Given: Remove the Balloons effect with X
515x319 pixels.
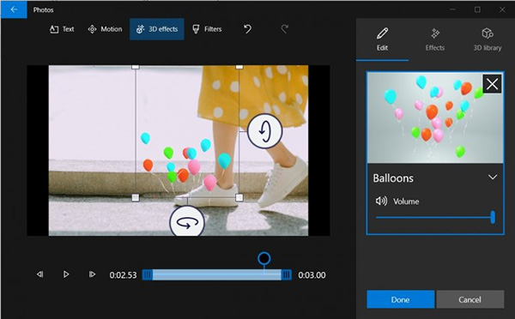Looking at the screenshot, I should [x=492, y=84].
